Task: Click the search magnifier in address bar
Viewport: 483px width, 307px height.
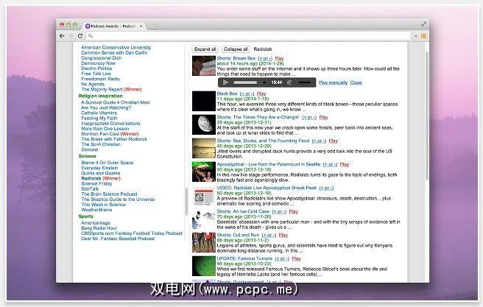Action: (91, 36)
